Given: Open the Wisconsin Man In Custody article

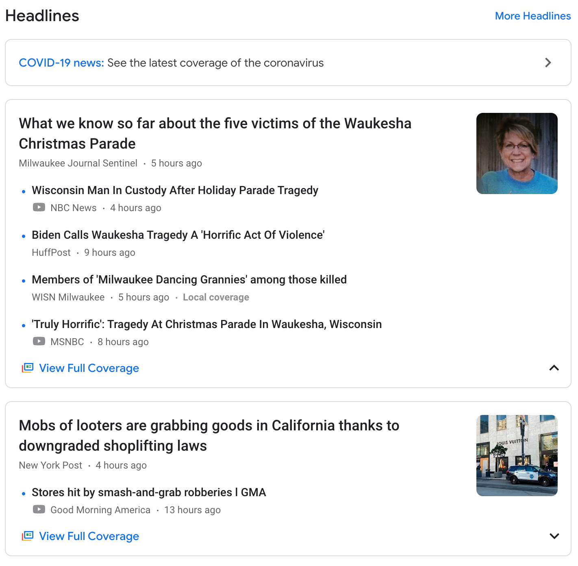Looking at the screenshot, I should click(175, 190).
